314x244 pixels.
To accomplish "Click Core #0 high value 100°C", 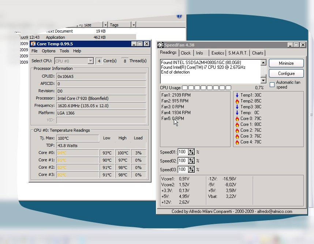I will click(123, 153).
